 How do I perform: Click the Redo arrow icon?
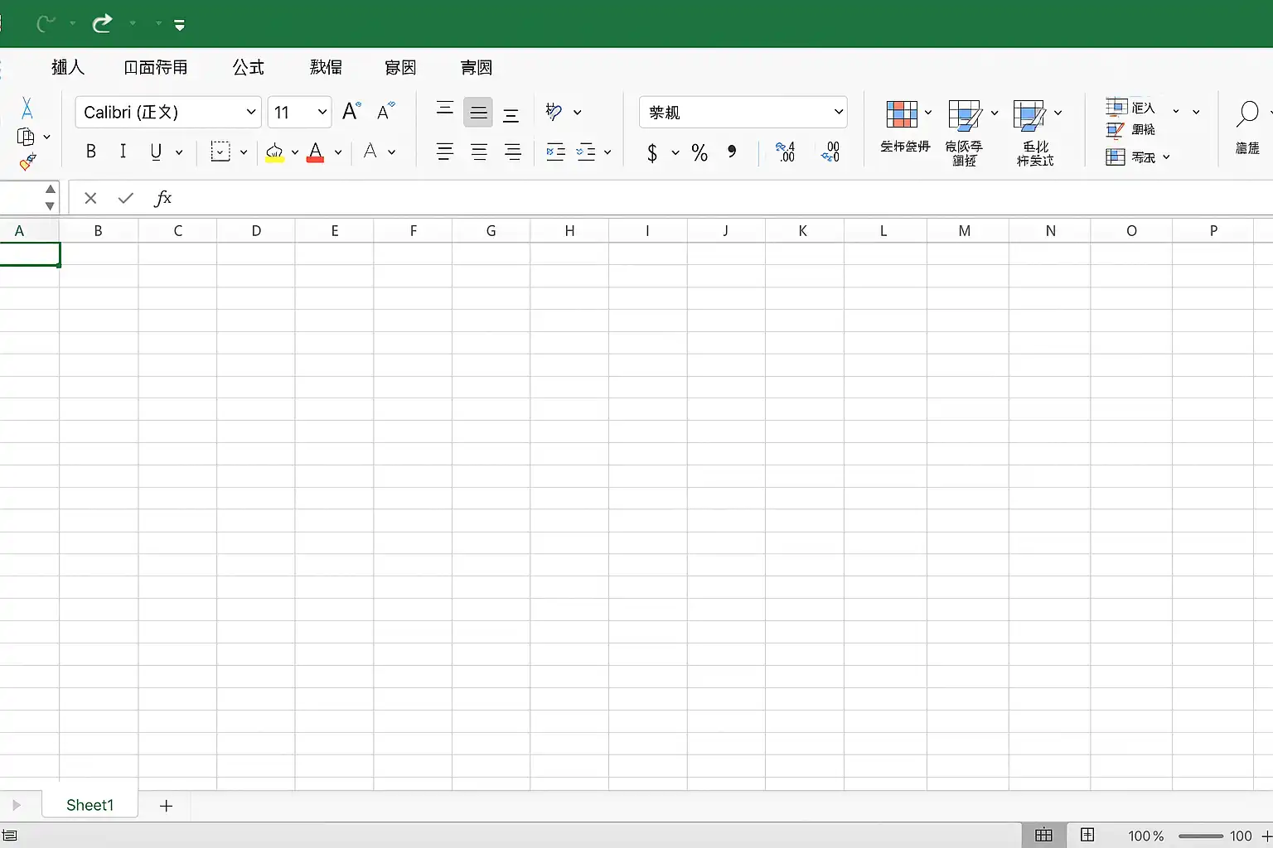[x=102, y=23]
